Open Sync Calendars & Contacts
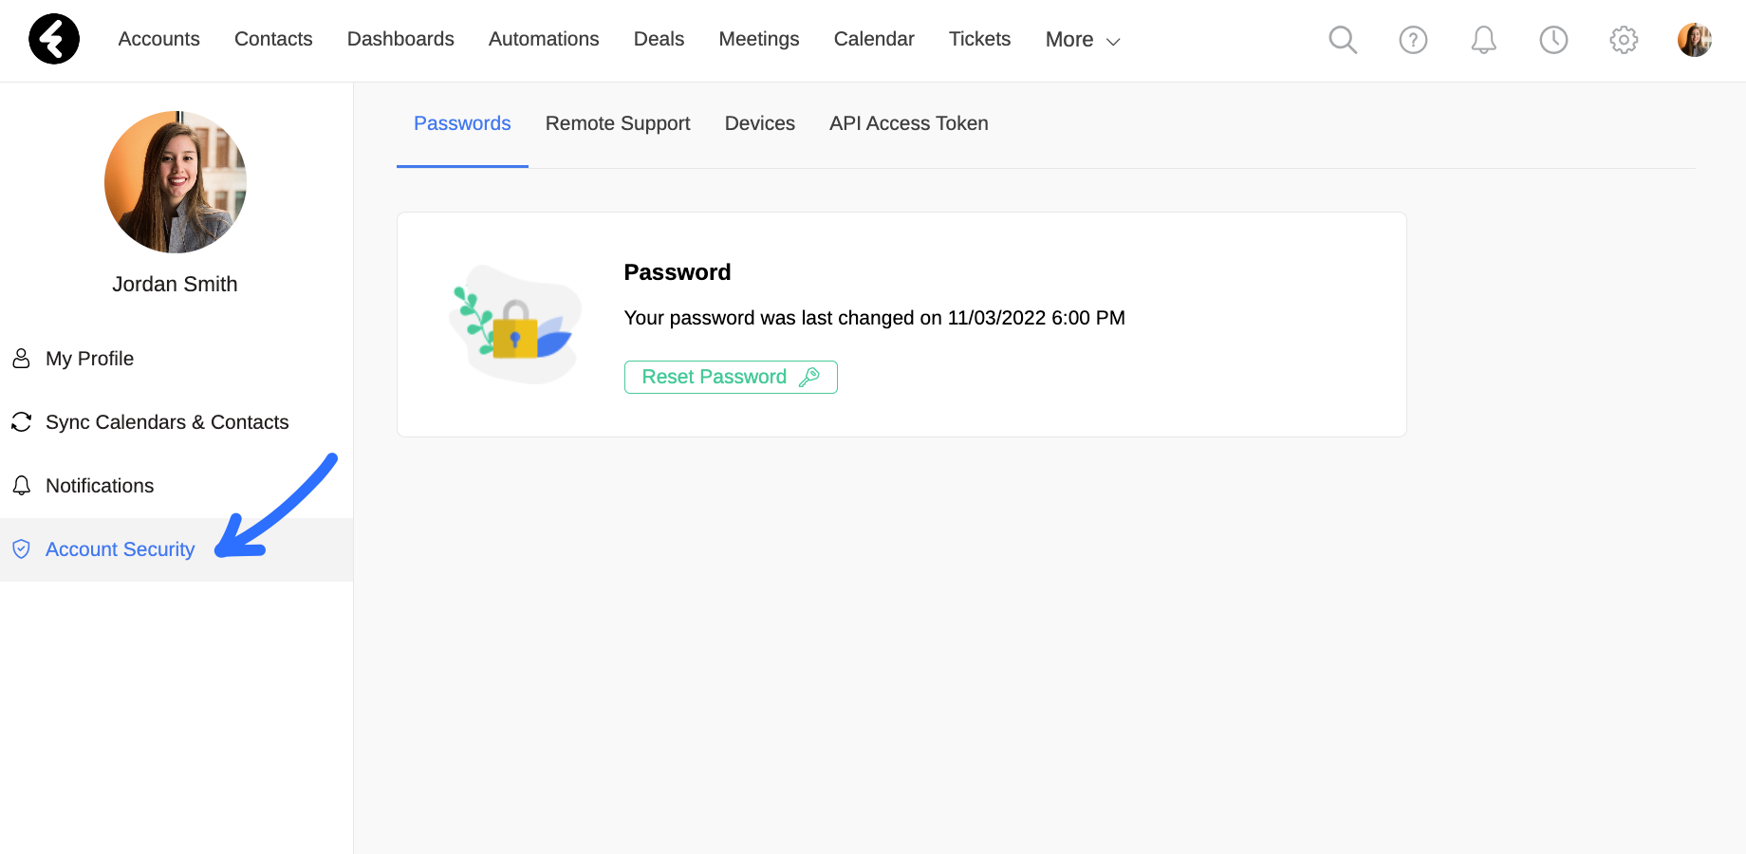This screenshot has height=854, width=1746. tap(176, 422)
